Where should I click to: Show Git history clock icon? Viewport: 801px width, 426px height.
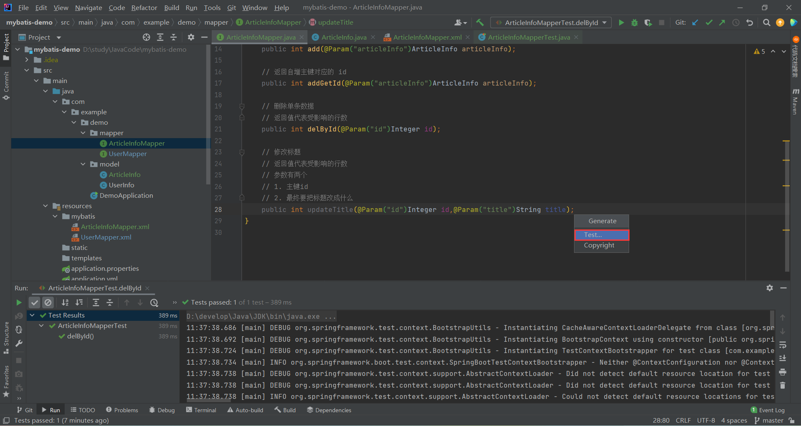pyautogui.click(x=736, y=23)
